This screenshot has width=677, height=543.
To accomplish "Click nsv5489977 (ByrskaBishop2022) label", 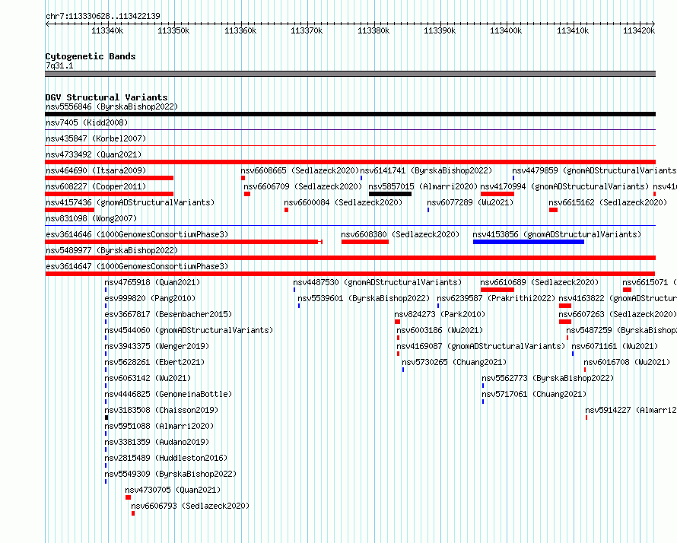I will [112, 250].
